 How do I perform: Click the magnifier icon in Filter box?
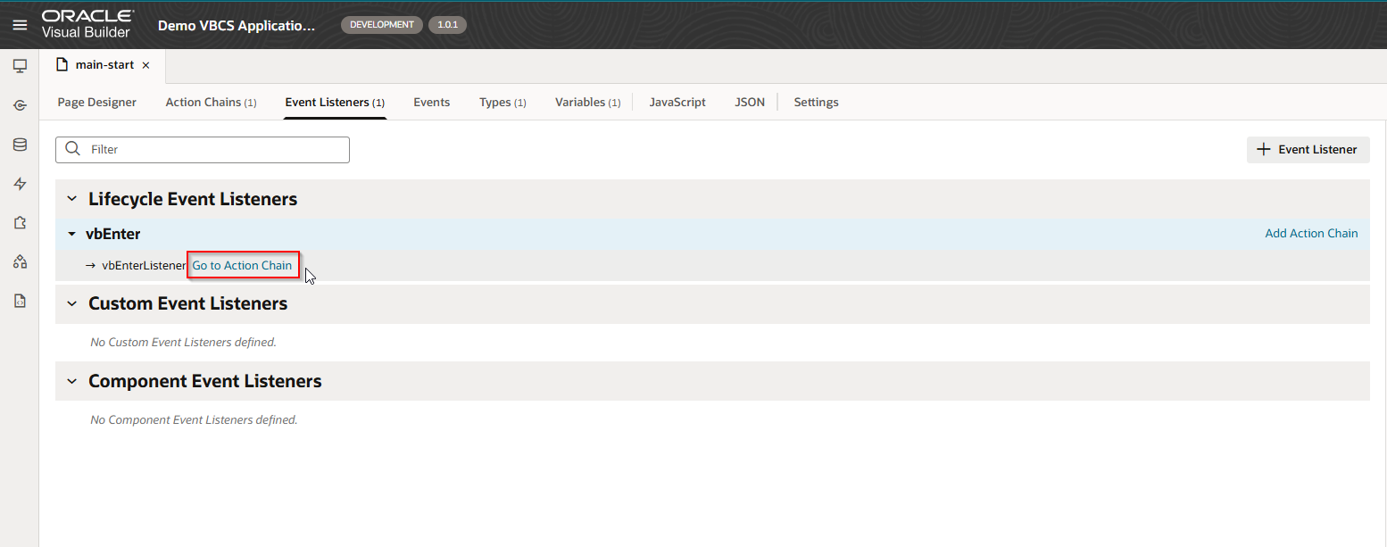(73, 149)
